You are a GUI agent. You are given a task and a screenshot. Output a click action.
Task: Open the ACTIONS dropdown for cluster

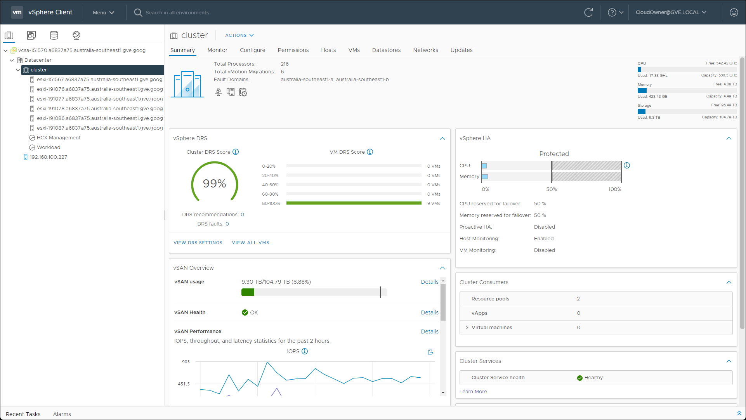pyautogui.click(x=239, y=35)
